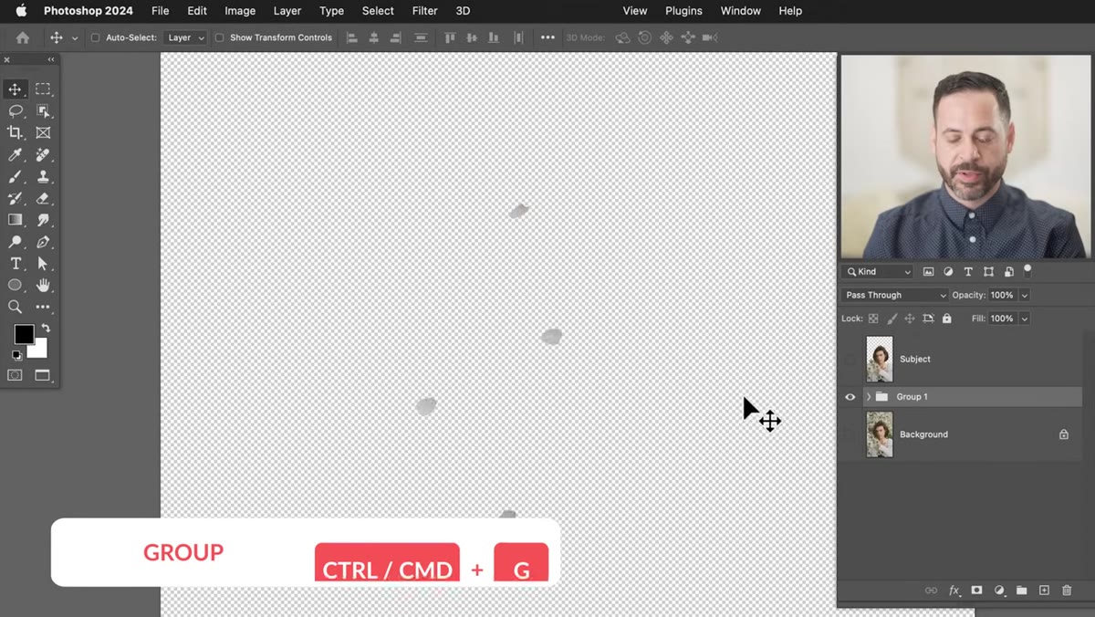1095x617 pixels.
Task: Select the Spot Healing Brush tool
Action: click(x=43, y=155)
